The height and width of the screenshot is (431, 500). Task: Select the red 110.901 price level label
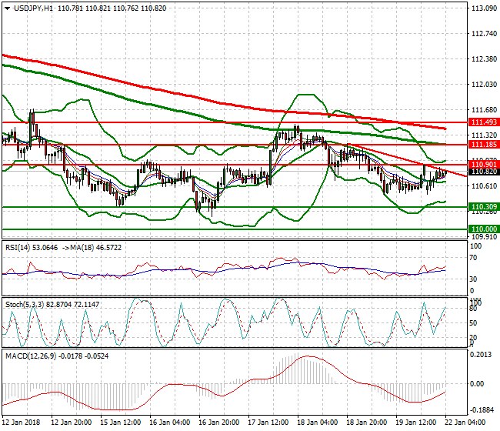[x=484, y=165]
